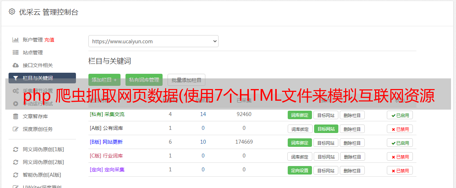Select the 栏目与关键词 sidebar item
The width and height of the screenshot is (456, 188).
(x=42, y=78)
